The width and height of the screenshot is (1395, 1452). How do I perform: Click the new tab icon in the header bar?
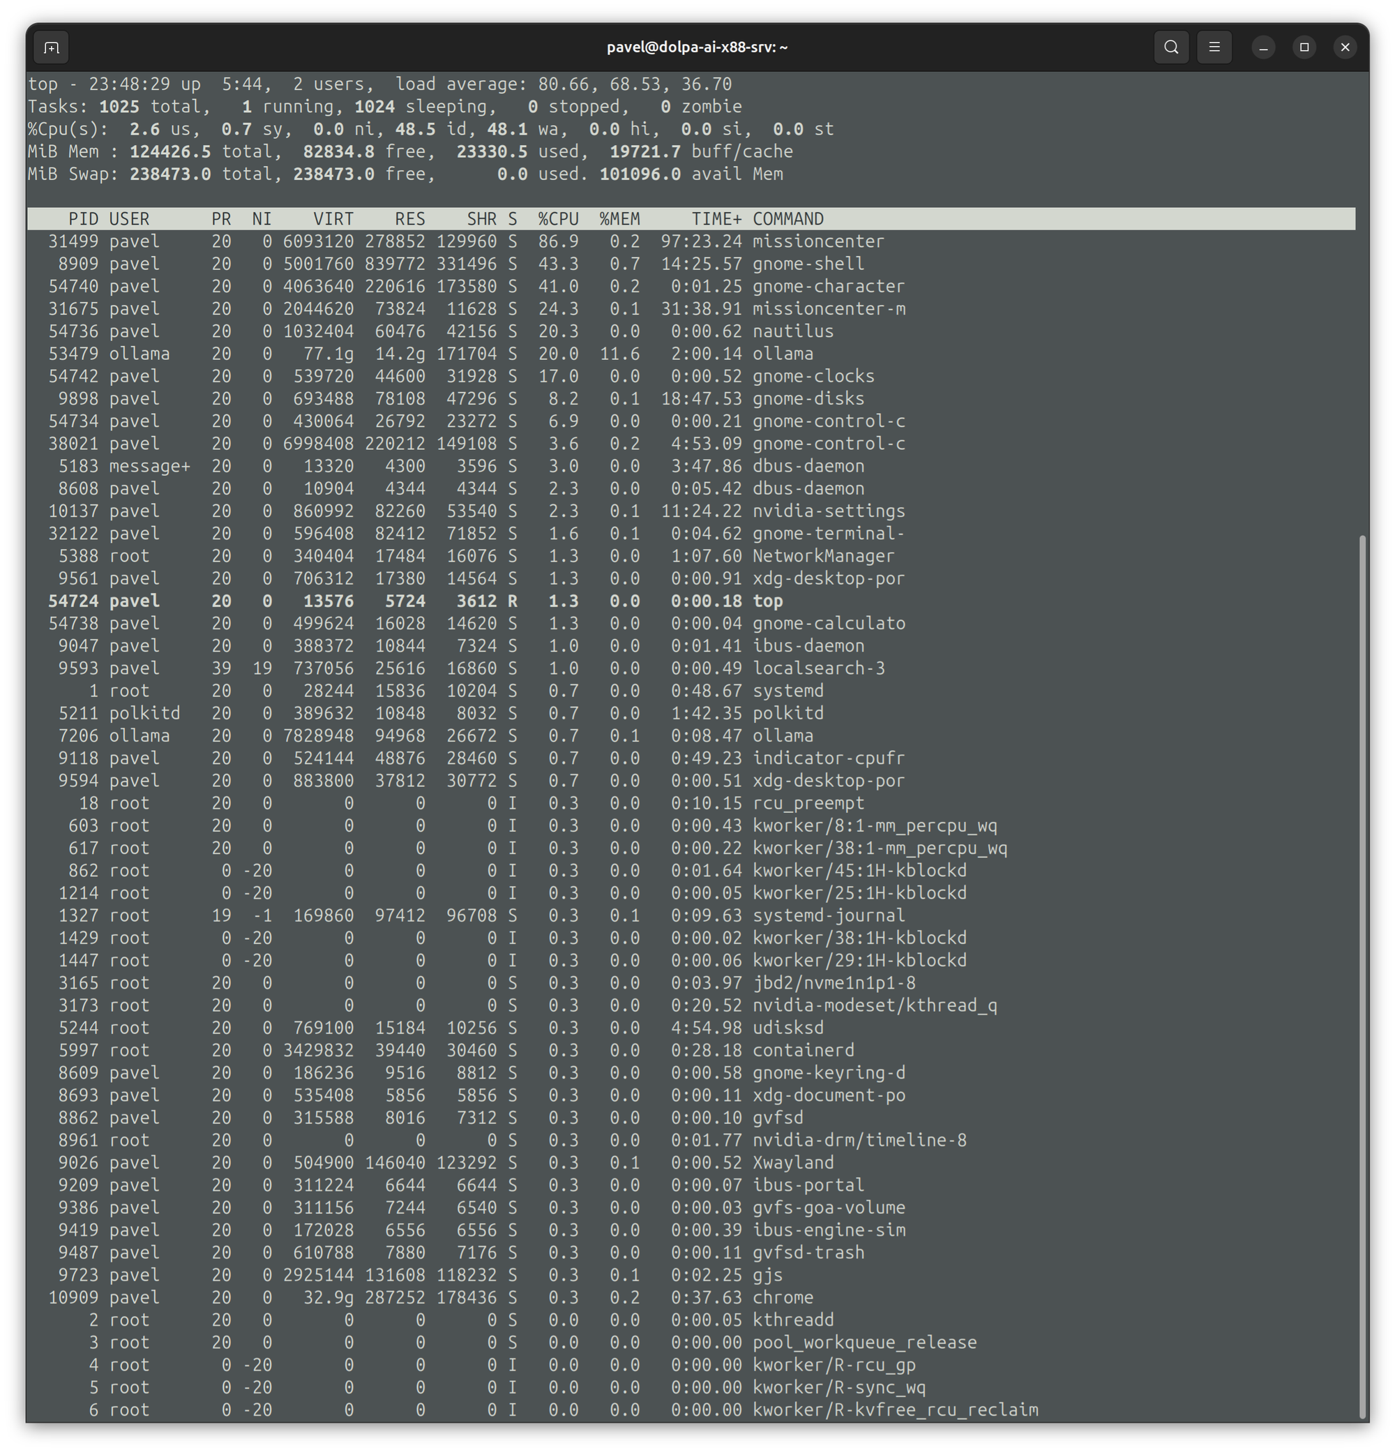51,47
